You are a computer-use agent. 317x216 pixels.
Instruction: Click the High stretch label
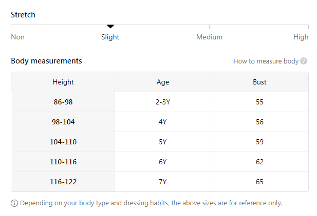pos(301,37)
